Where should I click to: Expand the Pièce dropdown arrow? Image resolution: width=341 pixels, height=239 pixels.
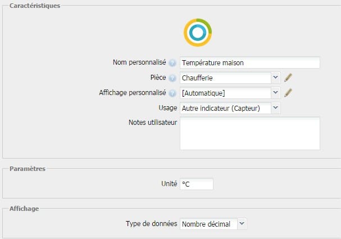pos(275,78)
